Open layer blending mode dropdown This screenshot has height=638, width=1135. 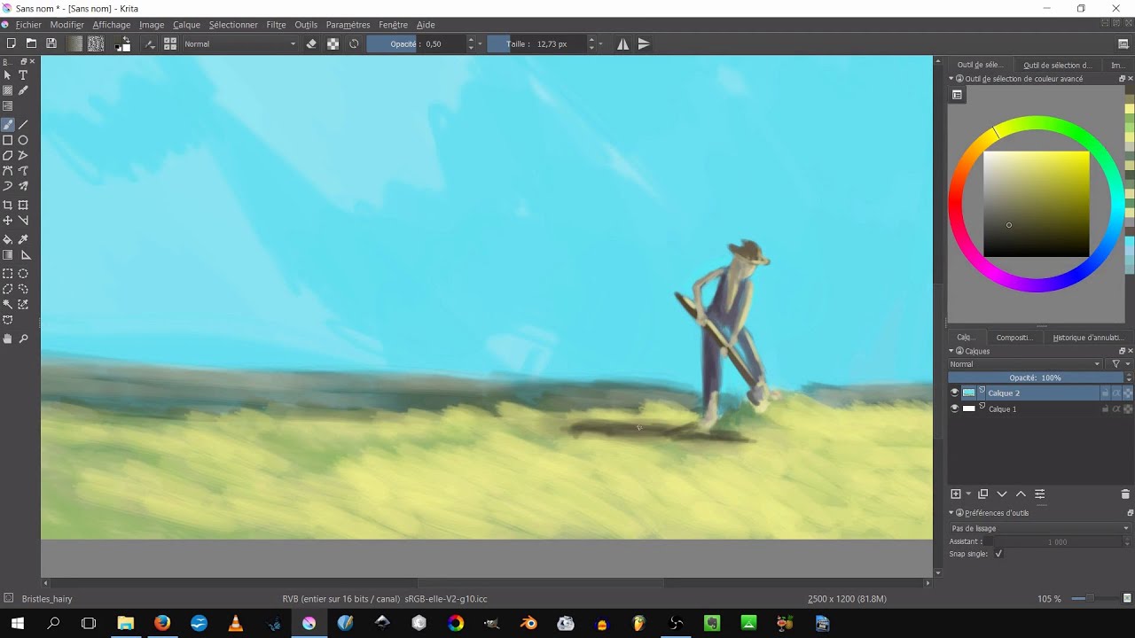tap(1025, 364)
